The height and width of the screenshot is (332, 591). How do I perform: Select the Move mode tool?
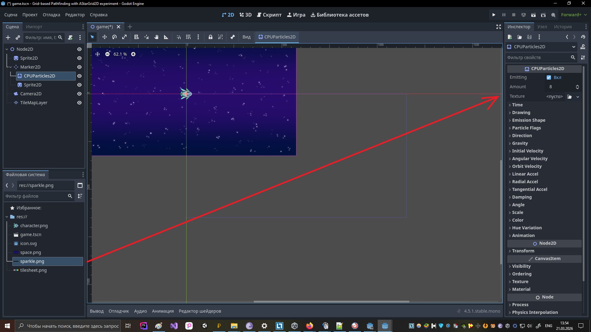(105, 37)
